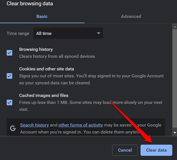This screenshot has width=177, height=160.
Task: Click the scrollbar down arrow
Action: pyautogui.click(x=174, y=133)
